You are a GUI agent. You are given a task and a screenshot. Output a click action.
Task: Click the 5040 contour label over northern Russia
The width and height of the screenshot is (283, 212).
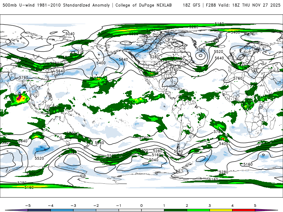click(70, 34)
